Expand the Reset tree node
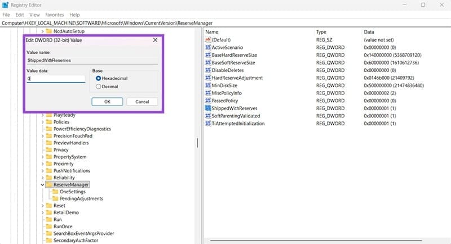 [43, 206]
